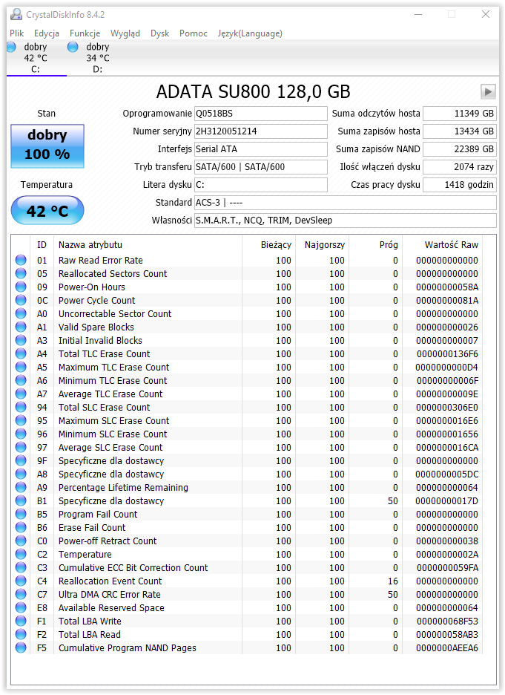The width and height of the screenshot is (505, 695).
Task: Click status orb for Total LBA Write
Action: (x=21, y=621)
